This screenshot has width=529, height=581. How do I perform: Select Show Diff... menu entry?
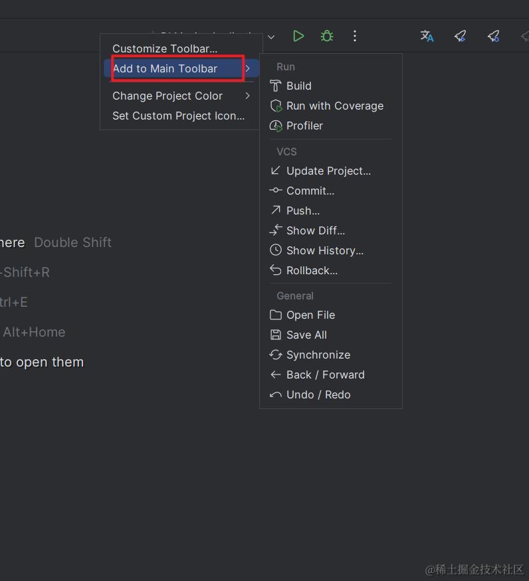point(331,231)
